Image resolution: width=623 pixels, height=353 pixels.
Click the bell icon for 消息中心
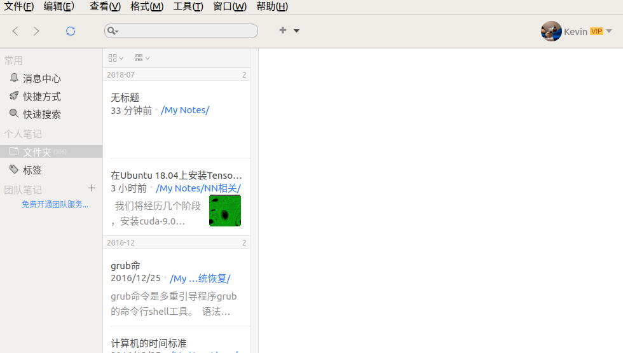(14, 78)
